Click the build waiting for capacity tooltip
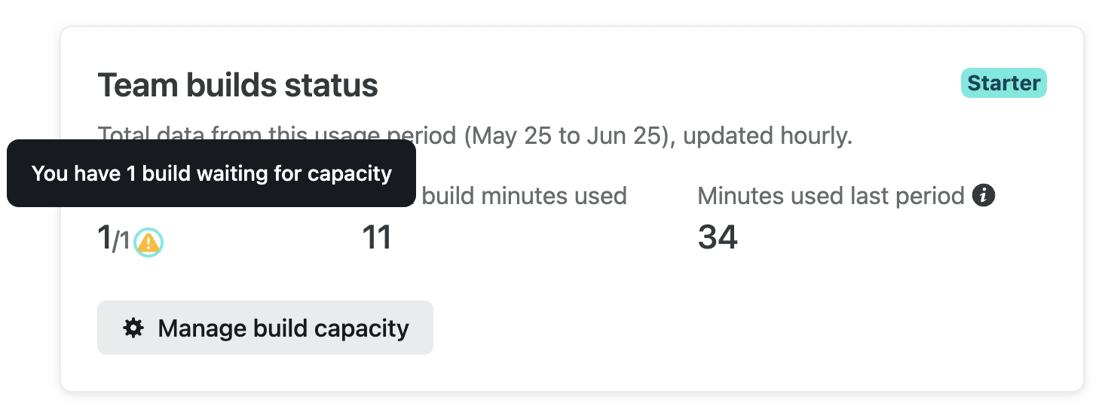Image resolution: width=1105 pixels, height=412 pixels. [x=211, y=174]
